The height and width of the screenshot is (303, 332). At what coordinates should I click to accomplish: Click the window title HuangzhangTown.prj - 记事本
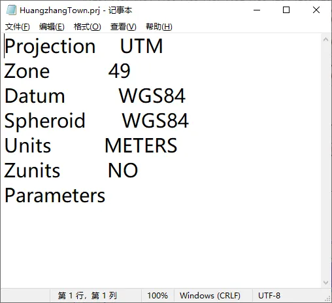(76, 10)
